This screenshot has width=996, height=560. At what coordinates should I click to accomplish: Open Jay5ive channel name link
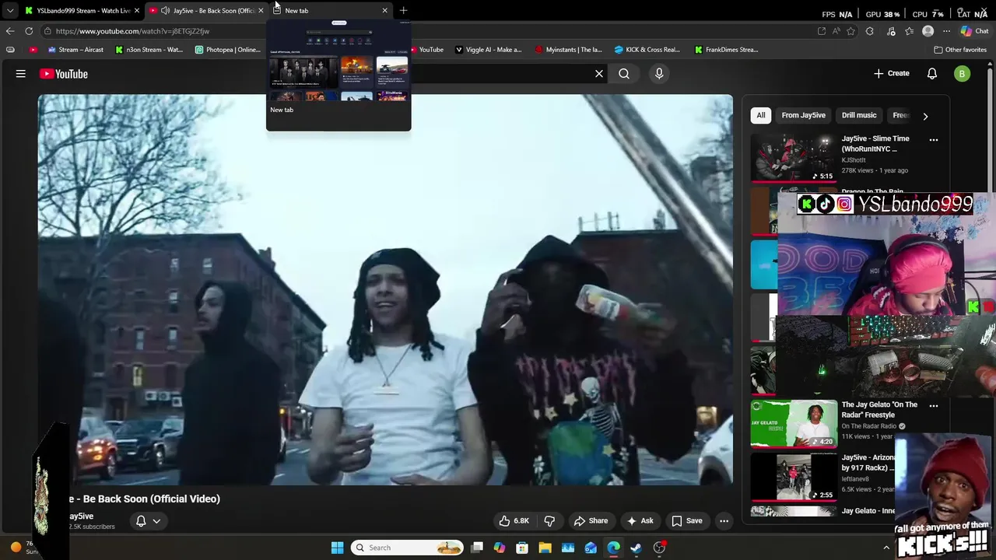click(x=81, y=516)
